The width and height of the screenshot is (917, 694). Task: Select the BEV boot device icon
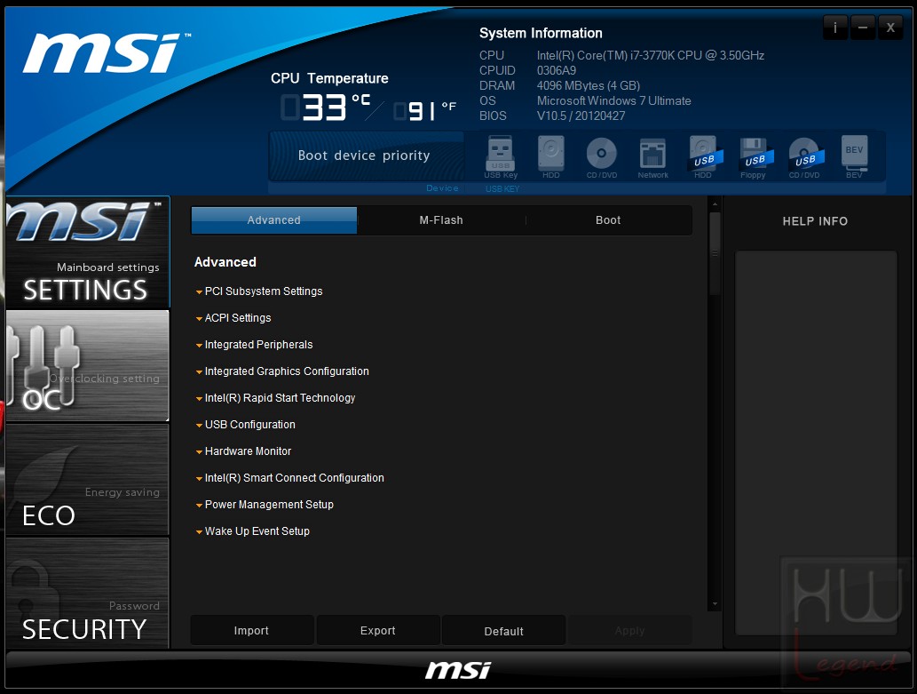[x=854, y=157]
